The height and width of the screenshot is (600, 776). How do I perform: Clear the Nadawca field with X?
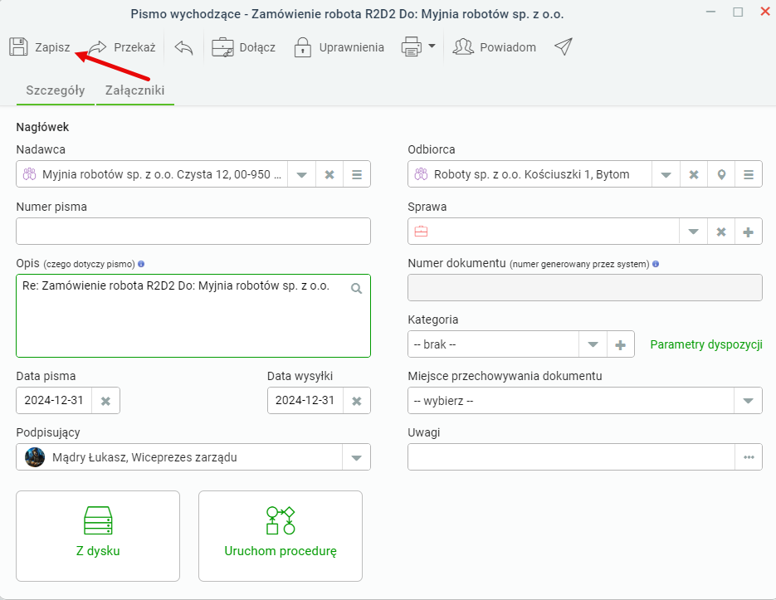coord(329,174)
